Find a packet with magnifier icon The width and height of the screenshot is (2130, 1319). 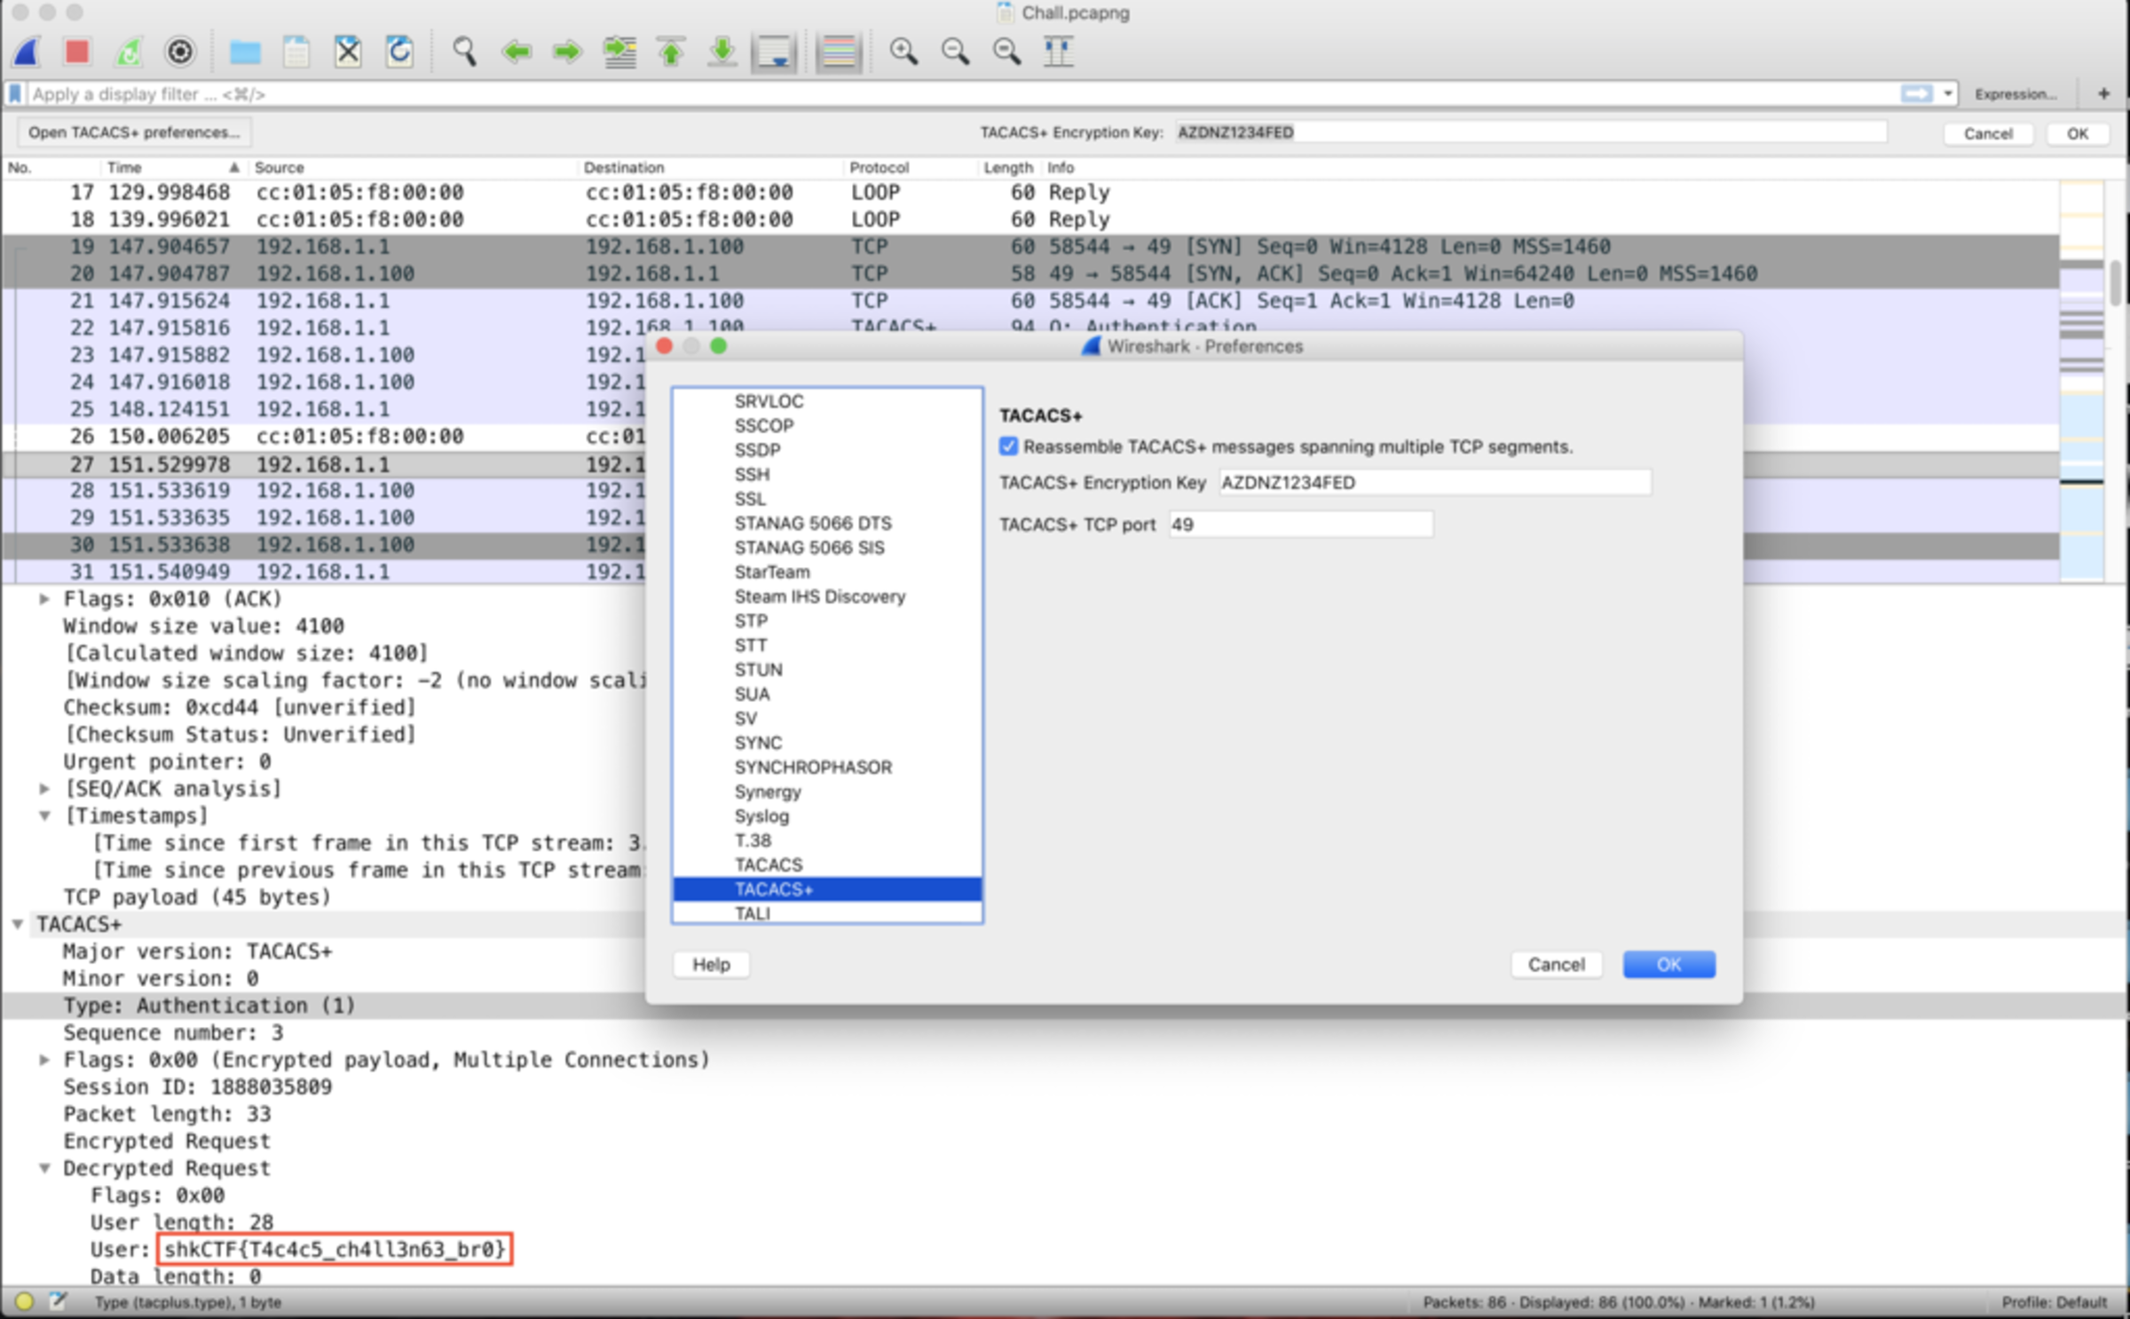464,51
